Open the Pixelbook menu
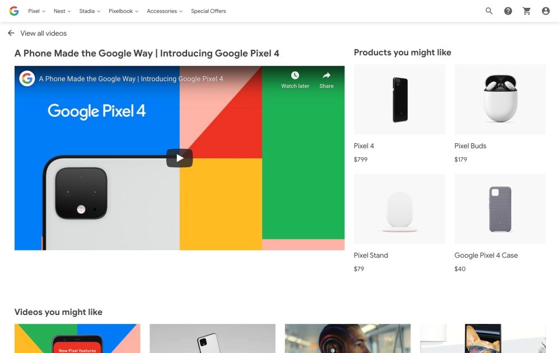Screen dimensions: 560x353 [x=123, y=11]
